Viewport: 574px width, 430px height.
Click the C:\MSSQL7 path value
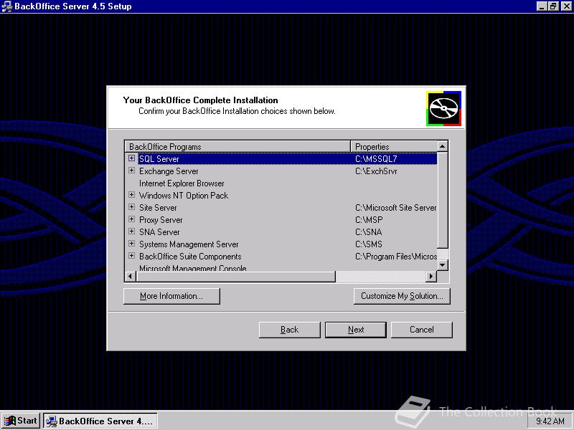[376, 159]
